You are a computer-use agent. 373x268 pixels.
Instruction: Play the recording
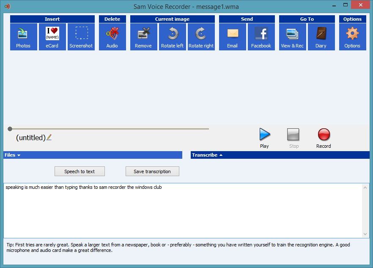(265, 138)
